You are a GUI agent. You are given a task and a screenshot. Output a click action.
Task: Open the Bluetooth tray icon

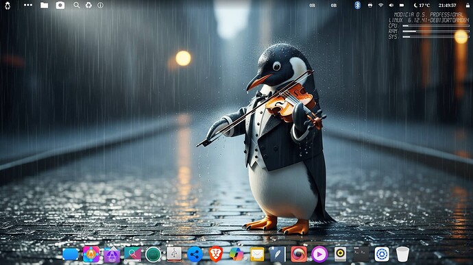[357, 5]
